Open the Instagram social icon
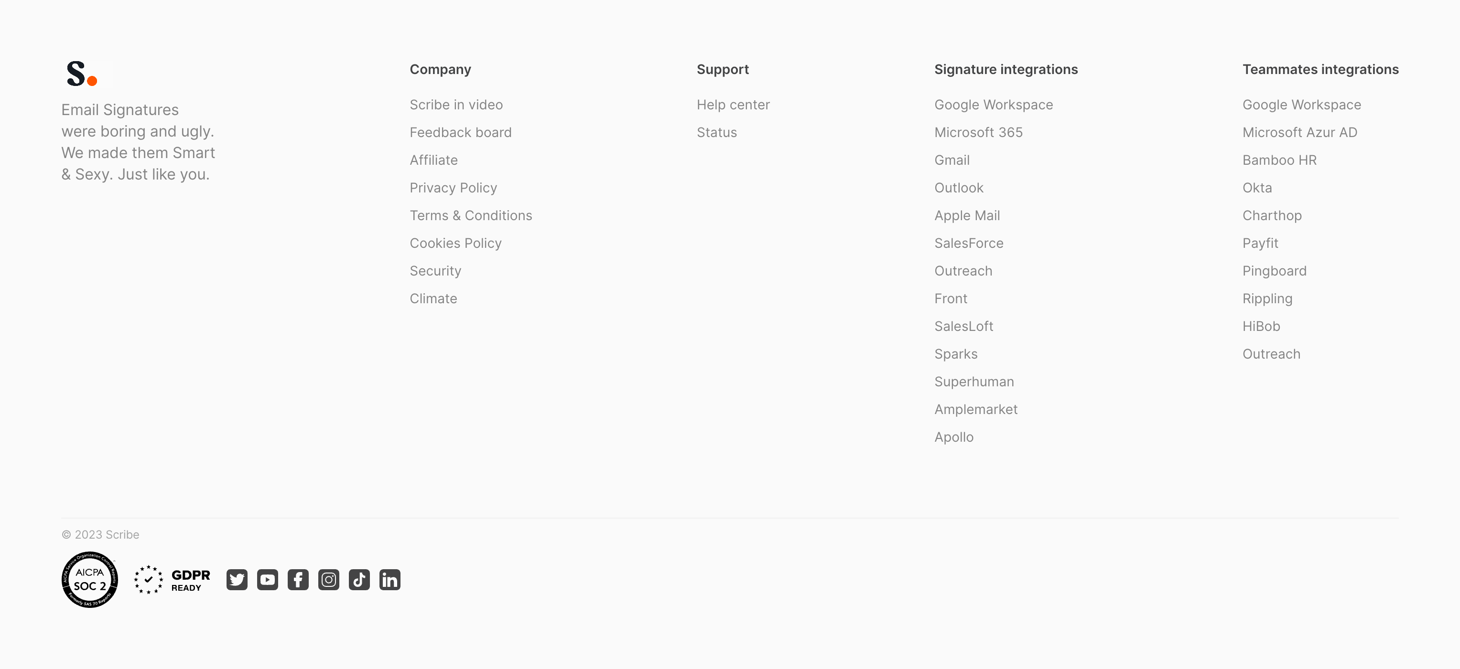Image resolution: width=1460 pixels, height=669 pixels. click(329, 580)
